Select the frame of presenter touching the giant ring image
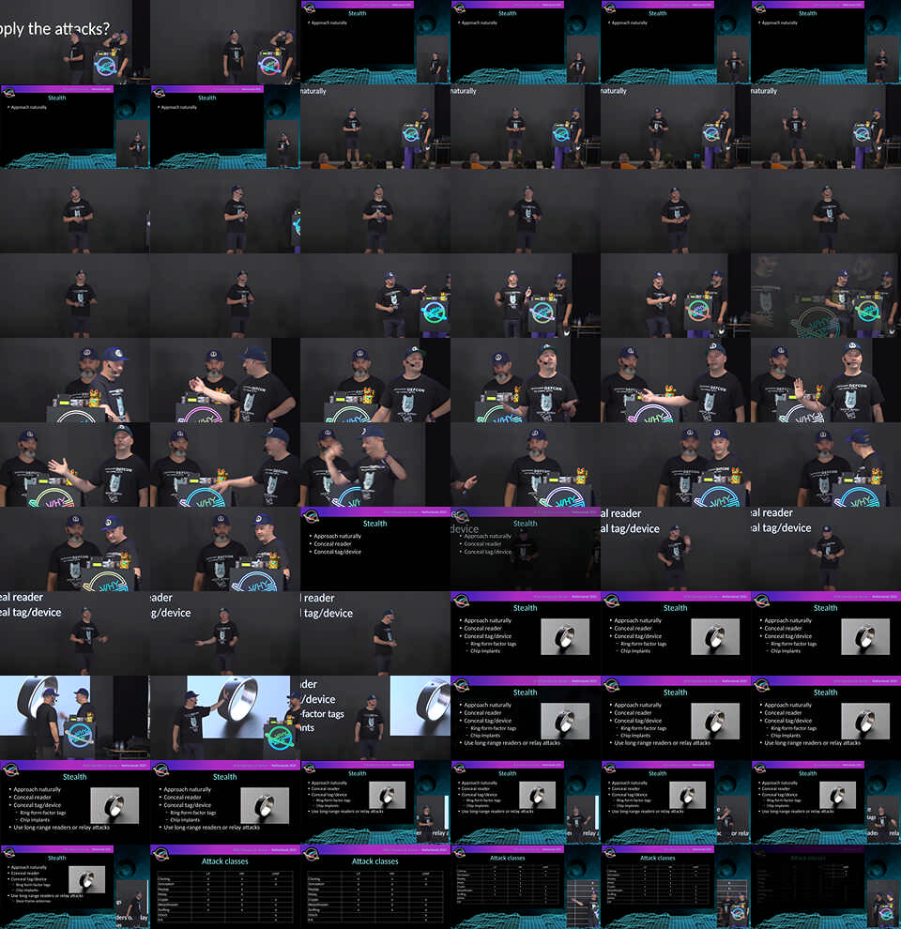Screen dimensions: 901x929 (225, 718)
